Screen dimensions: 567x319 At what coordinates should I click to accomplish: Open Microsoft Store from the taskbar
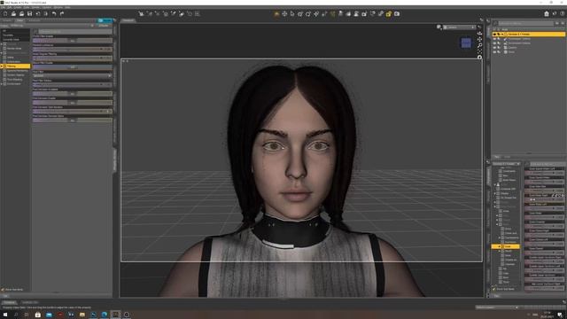point(37,315)
